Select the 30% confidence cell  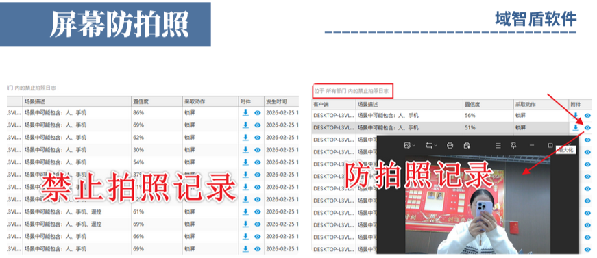(x=157, y=150)
